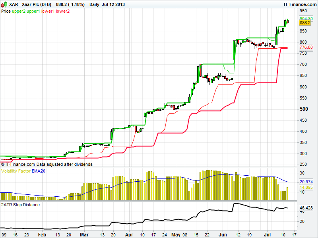Click the Mar month label on time axis
The height and width of the screenshot is (238, 318).
(84, 235)
